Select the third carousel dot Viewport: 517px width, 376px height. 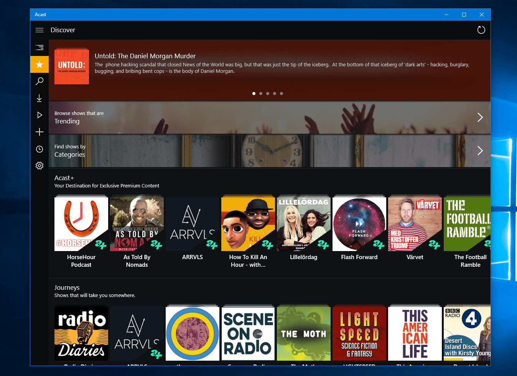click(x=268, y=94)
